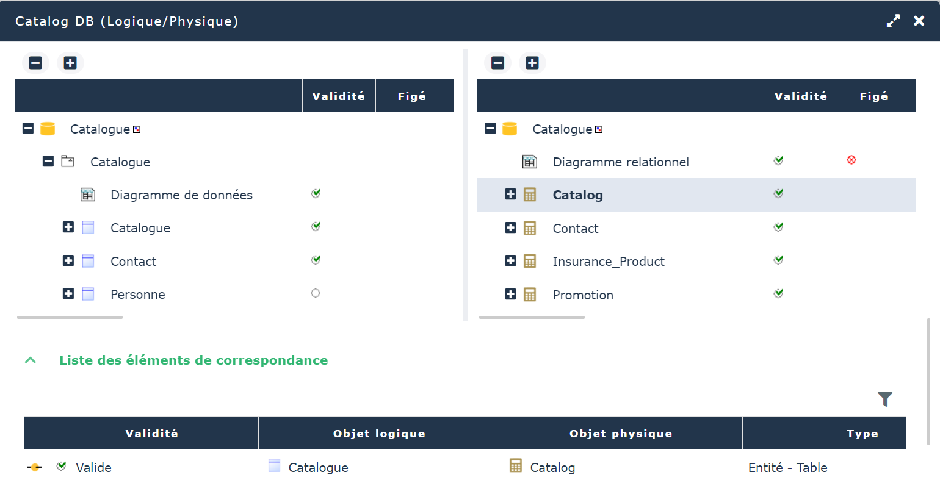Click the expand-all plus icon in left panel

pos(70,63)
